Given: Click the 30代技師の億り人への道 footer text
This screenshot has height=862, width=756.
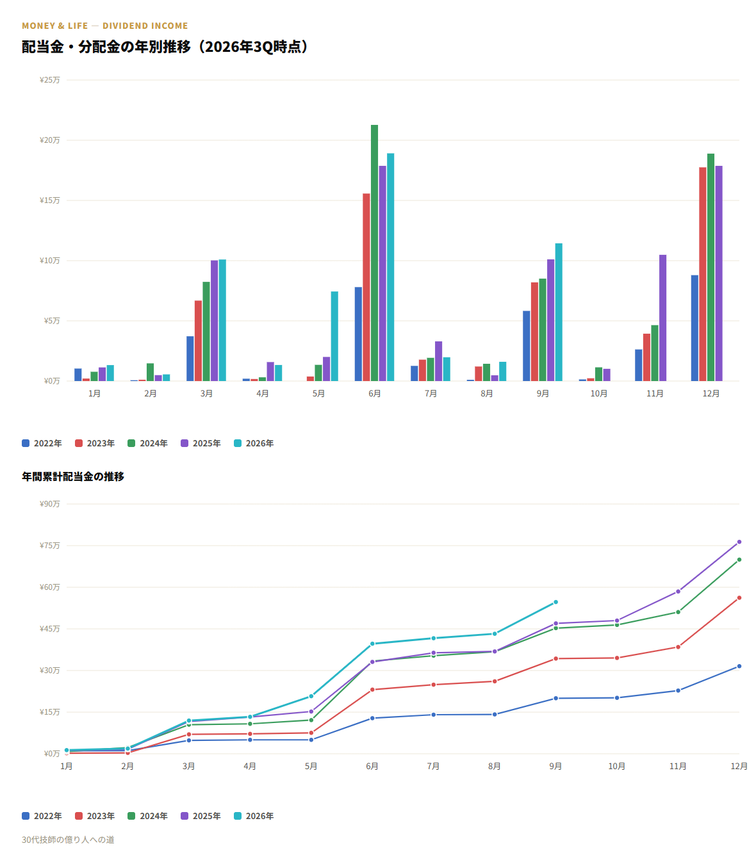Looking at the screenshot, I should pyautogui.click(x=68, y=840).
